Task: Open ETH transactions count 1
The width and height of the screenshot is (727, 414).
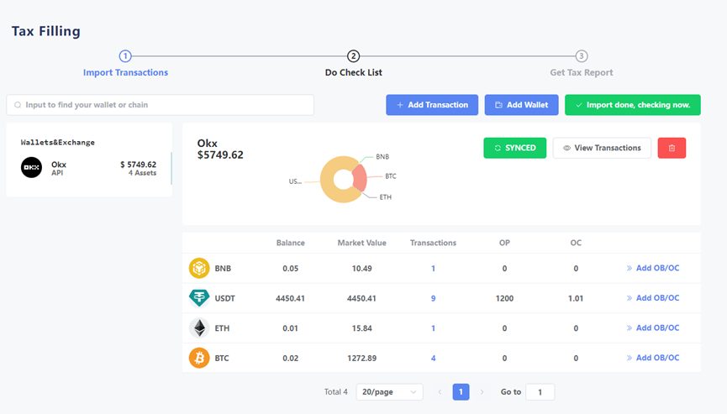Action: tap(433, 328)
